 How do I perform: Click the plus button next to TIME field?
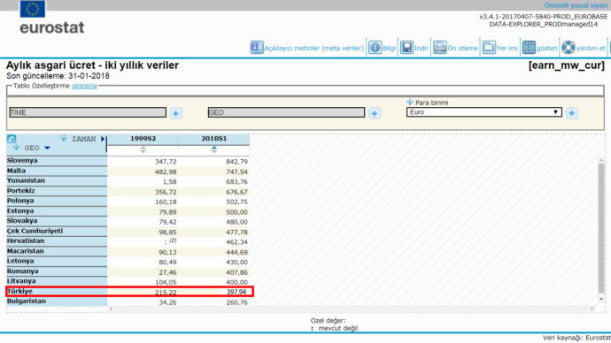point(175,113)
